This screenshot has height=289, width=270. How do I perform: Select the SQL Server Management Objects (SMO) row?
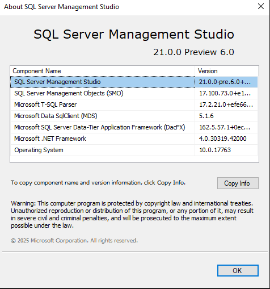(x=134, y=93)
